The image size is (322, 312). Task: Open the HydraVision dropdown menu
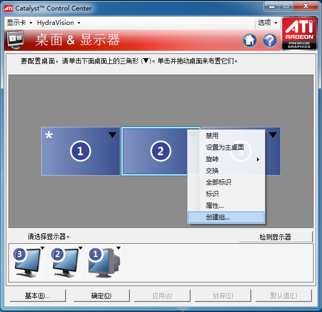(59, 23)
